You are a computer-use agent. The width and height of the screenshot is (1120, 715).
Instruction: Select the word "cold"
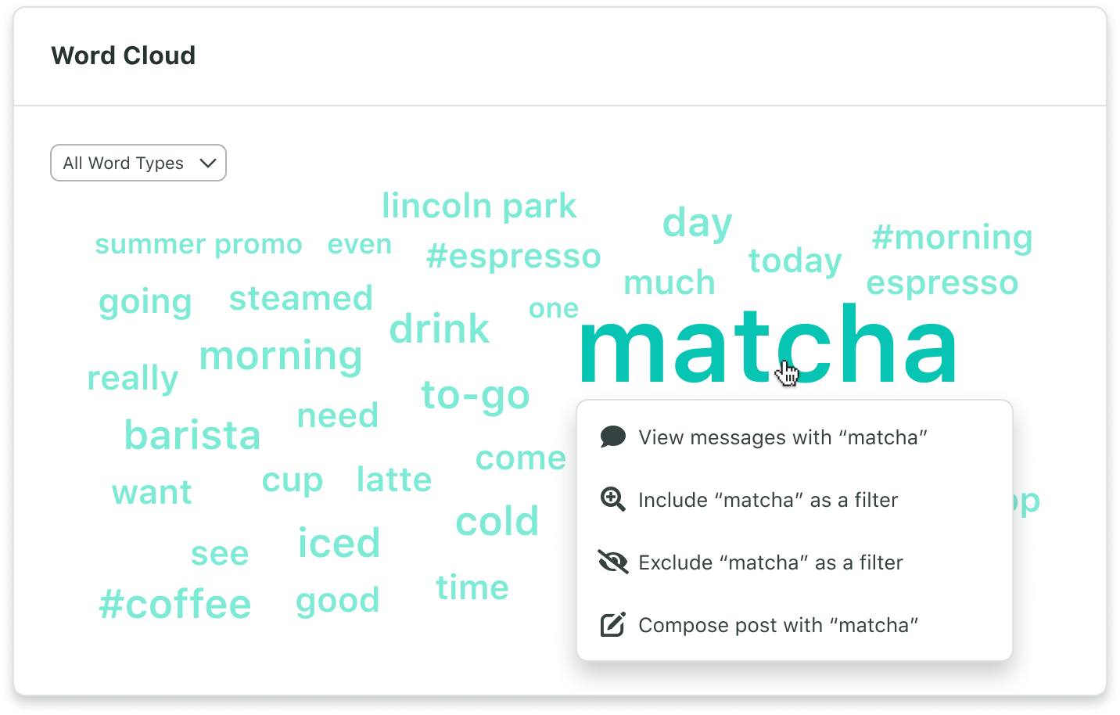click(x=497, y=521)
